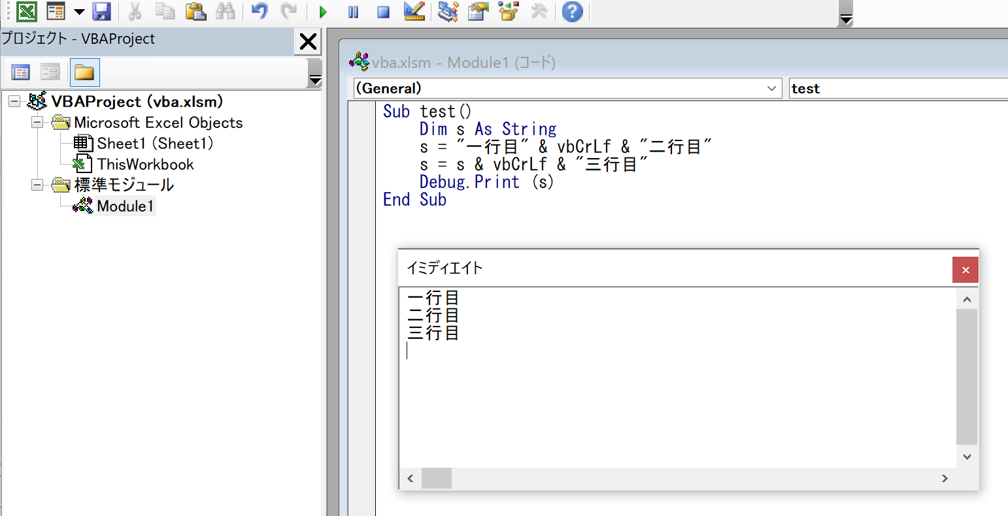Open the Insert object dropdown arrow
Screen dimensions: 1008x516
pos(79,12)
